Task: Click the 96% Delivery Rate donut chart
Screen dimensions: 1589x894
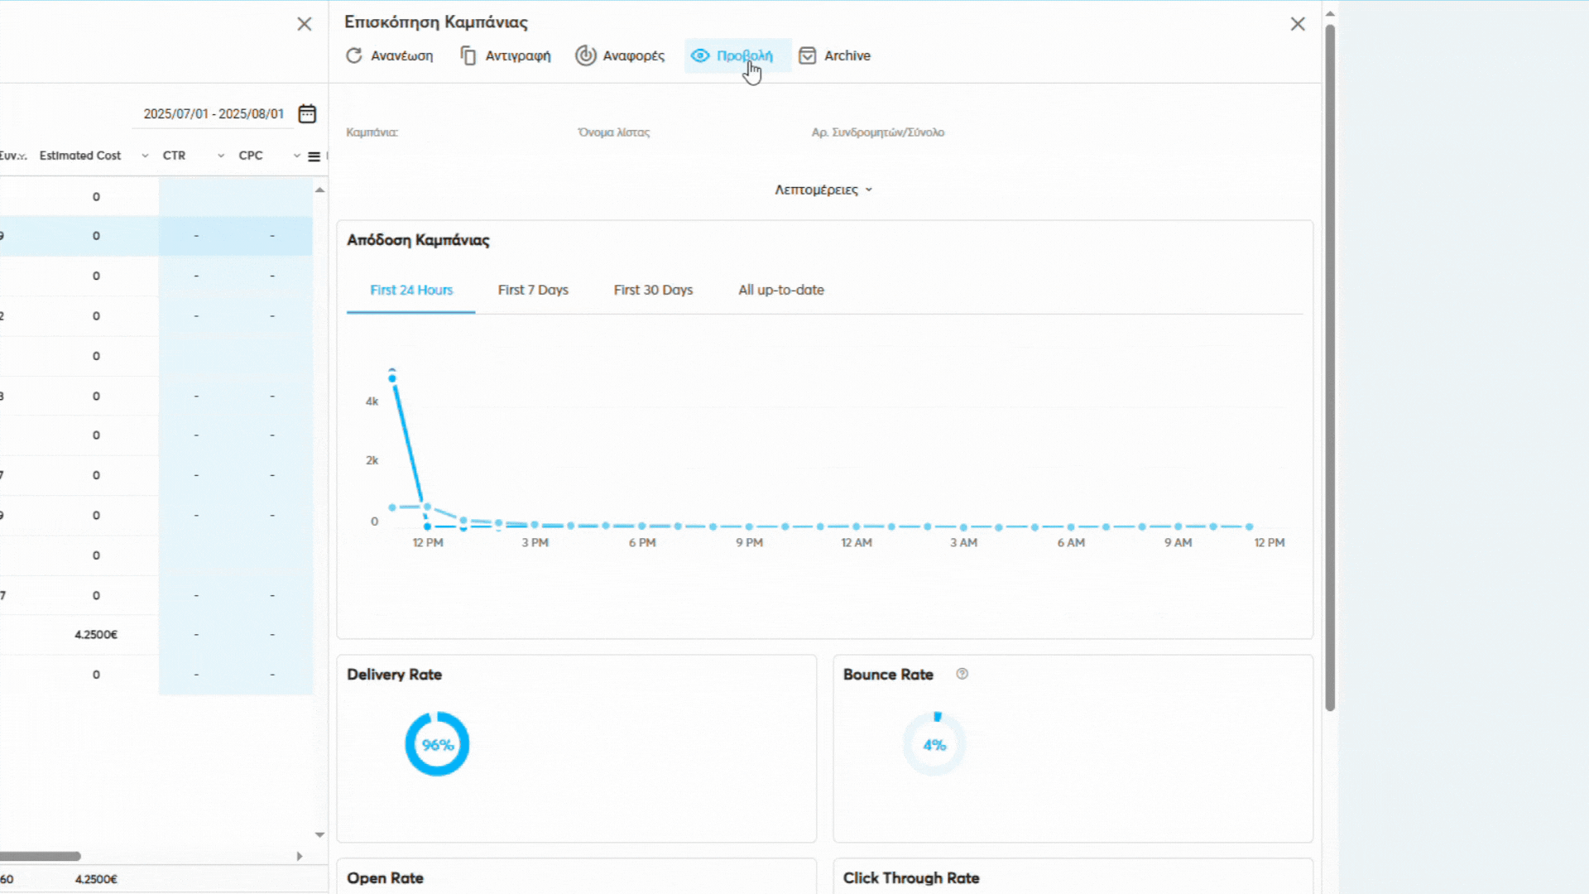Action: [437, 744]
